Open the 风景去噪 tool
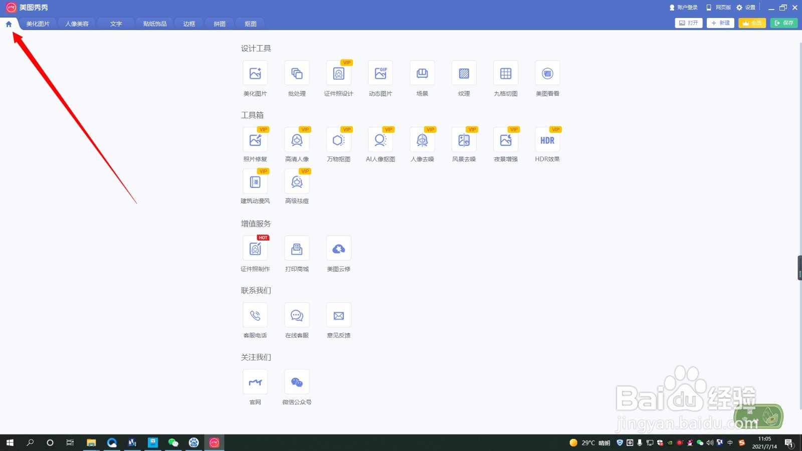 pos(464,140)
